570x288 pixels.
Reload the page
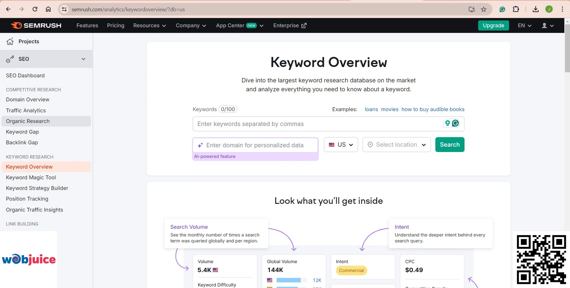click(35, 9)
